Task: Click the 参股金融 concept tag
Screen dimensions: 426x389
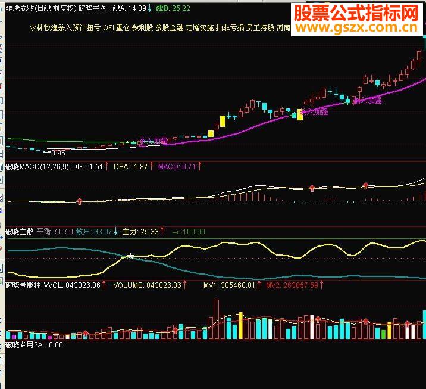Action: point(169,28)
